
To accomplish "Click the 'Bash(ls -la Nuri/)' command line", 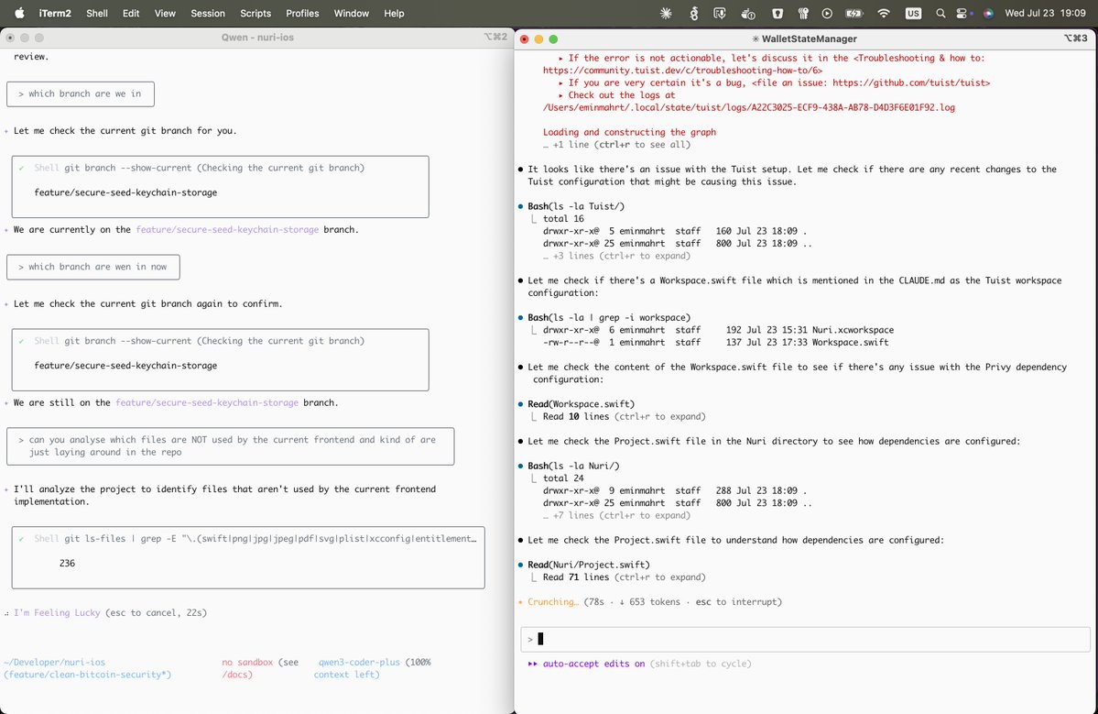I will click(573, 466).
